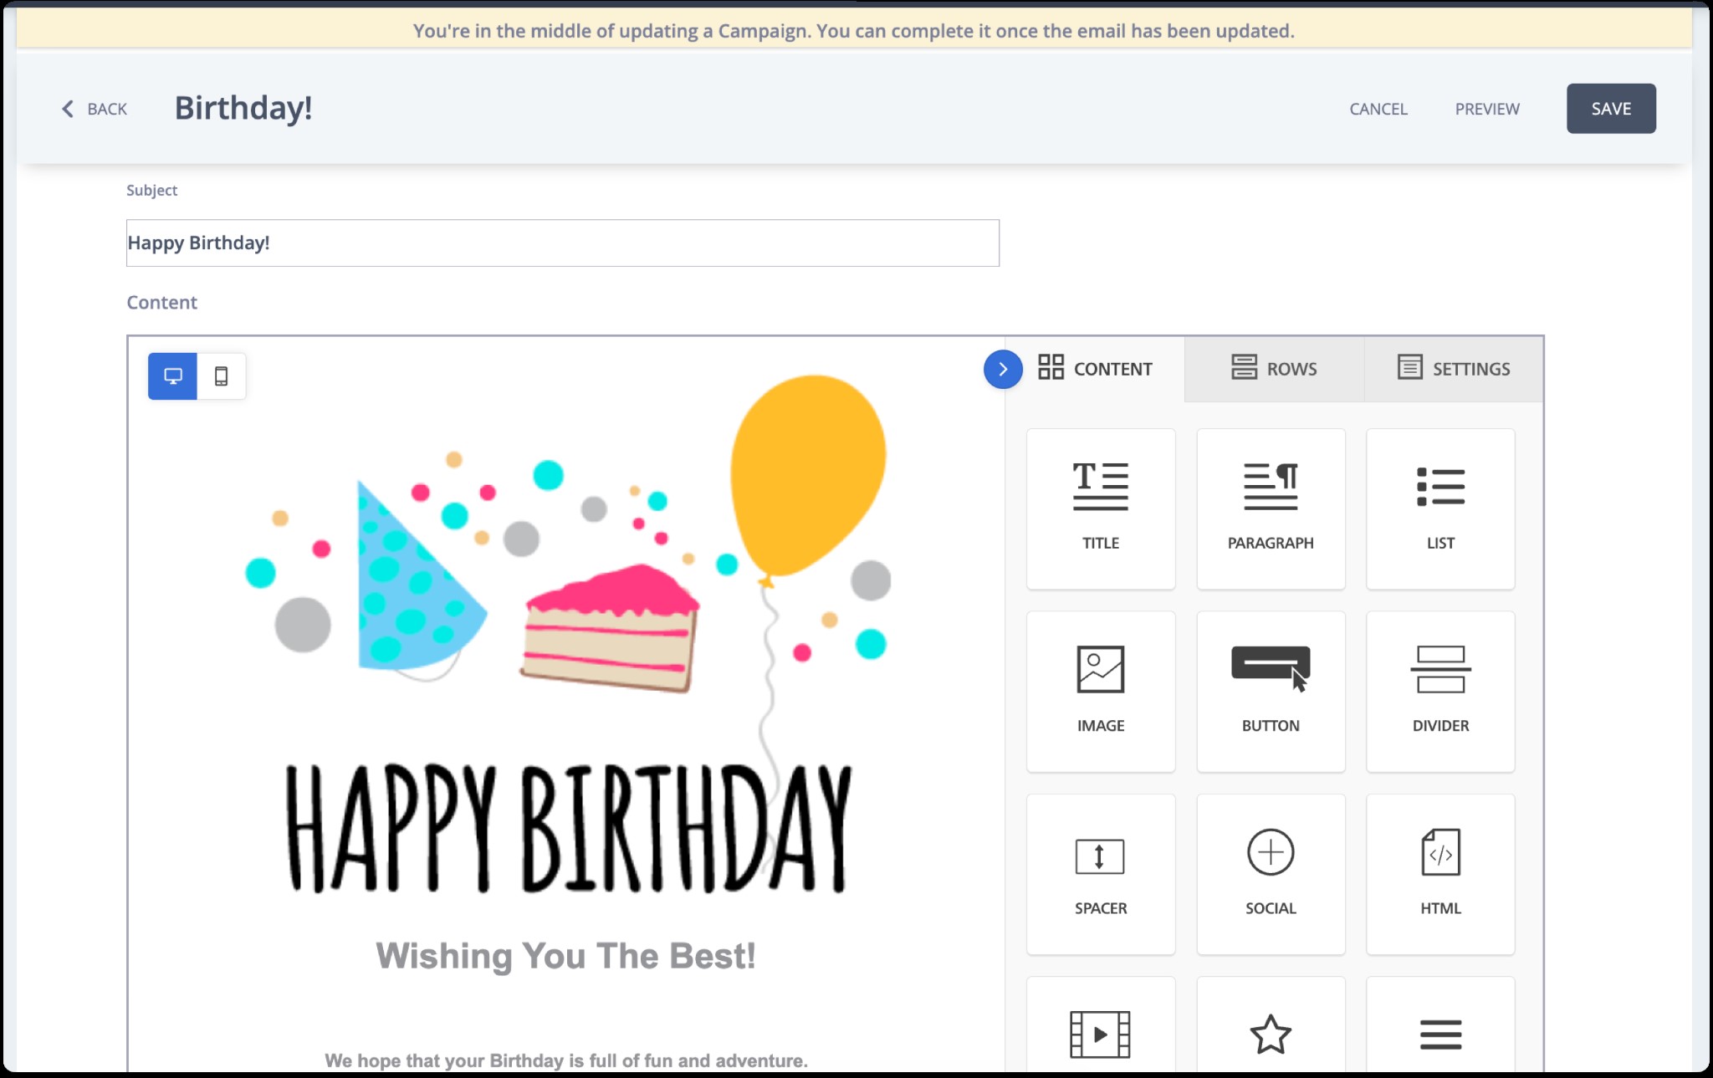Collapse the content sidebar panel
The height and width of the screenshot is (1078, 1713).
point(1003,369)
